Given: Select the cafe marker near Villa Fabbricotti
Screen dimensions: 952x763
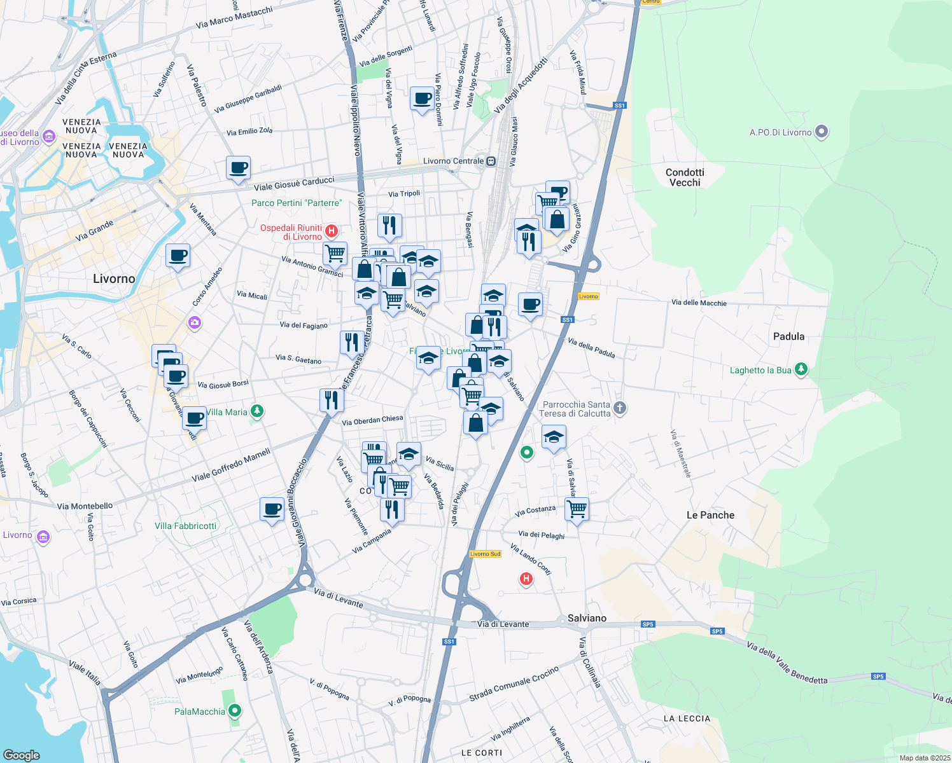Looking at the screenshot, I should [x=272, y=509].
